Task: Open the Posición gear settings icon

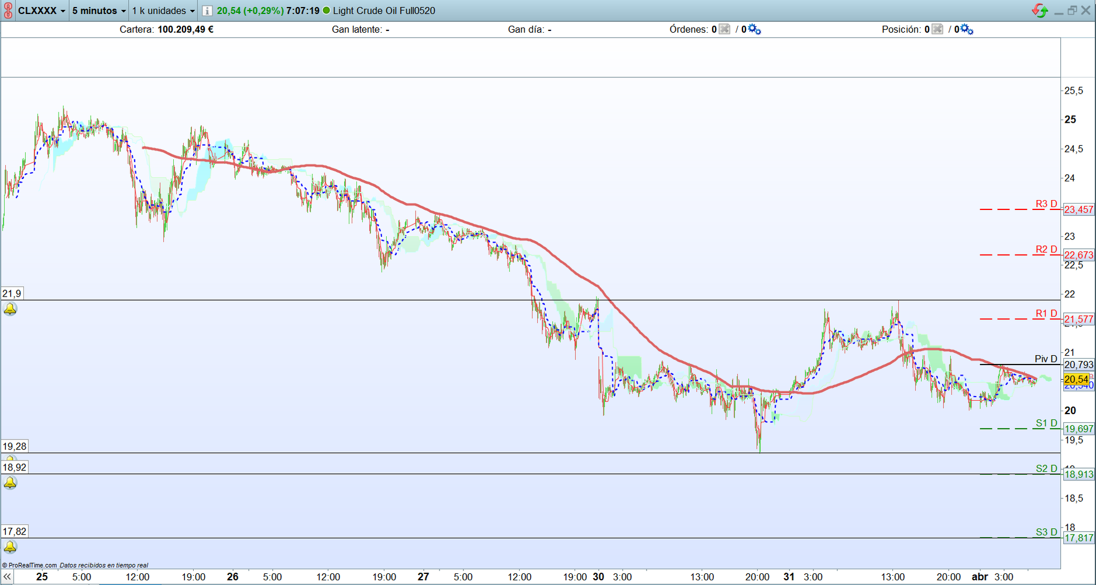Action: (967, 29)
